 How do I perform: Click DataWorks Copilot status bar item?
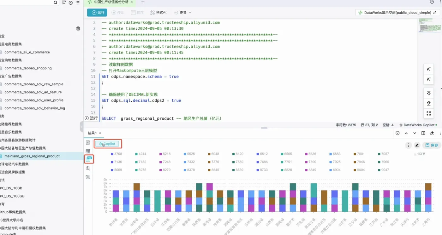point(418,125)
